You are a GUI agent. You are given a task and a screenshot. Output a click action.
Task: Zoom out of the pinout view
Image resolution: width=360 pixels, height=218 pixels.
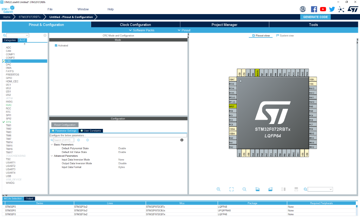click(244, 189)
